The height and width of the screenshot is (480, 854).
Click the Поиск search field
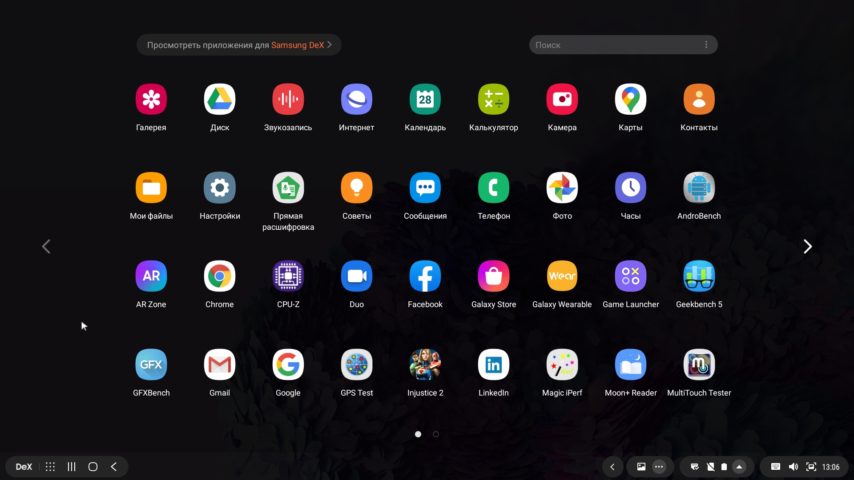tap(614, 45)
